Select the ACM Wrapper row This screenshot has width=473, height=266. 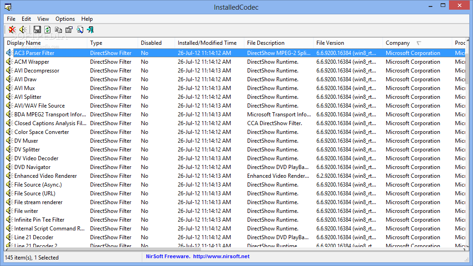click(x=235, y=61)
